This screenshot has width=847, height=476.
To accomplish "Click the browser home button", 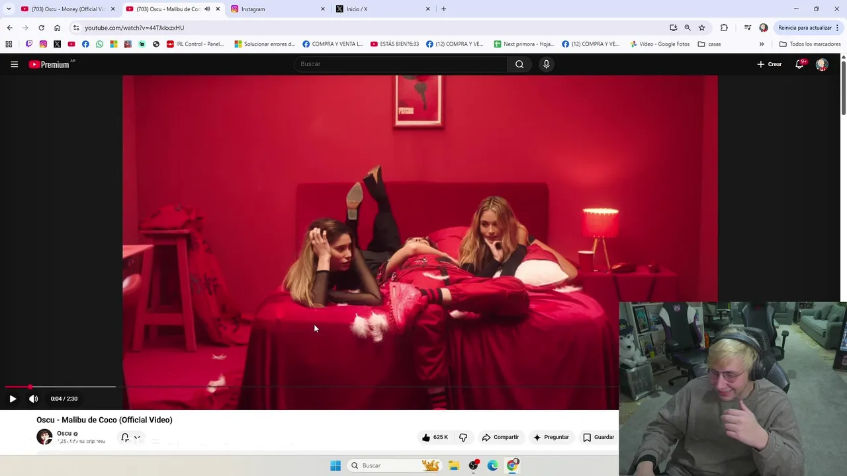I will tap(57, 28).
